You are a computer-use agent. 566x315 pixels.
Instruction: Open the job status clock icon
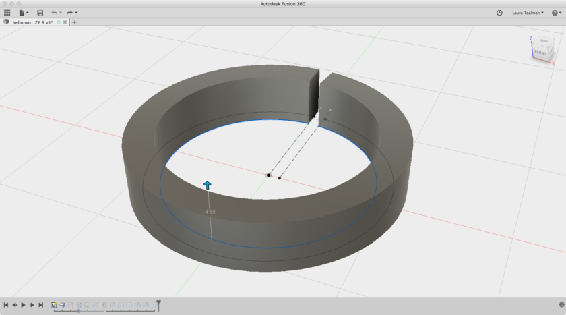click(x=499, y=13)
